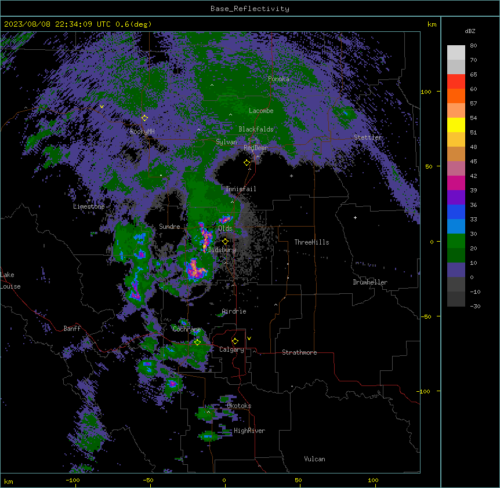Click the storm cell between Sundre and Olds
Viewport: 500px width, 488px height.
206,236
